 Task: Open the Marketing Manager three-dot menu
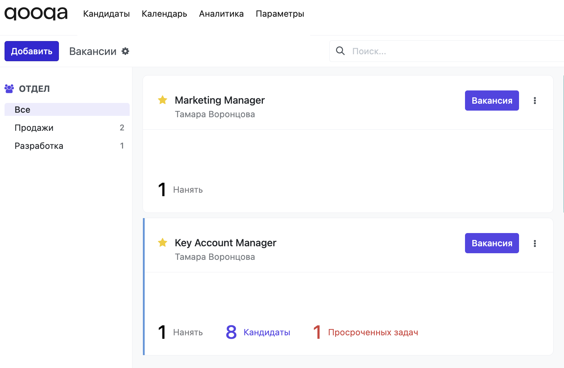tap(535, 101)
